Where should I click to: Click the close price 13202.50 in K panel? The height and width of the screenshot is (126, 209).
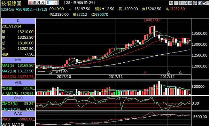pos(25,49)
